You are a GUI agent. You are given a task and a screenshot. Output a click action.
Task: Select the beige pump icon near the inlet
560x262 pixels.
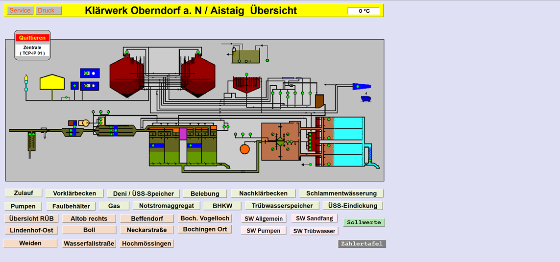pos(85,123)
